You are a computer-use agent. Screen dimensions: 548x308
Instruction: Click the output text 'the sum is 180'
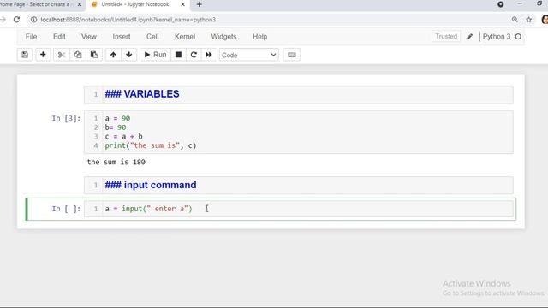[x=116, y=162]
